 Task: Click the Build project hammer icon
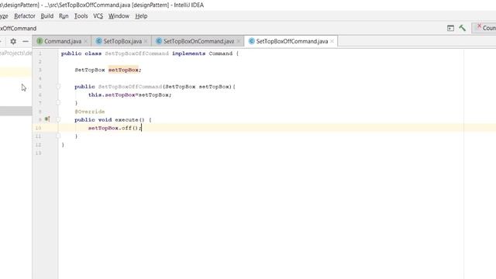coord(463,28)
